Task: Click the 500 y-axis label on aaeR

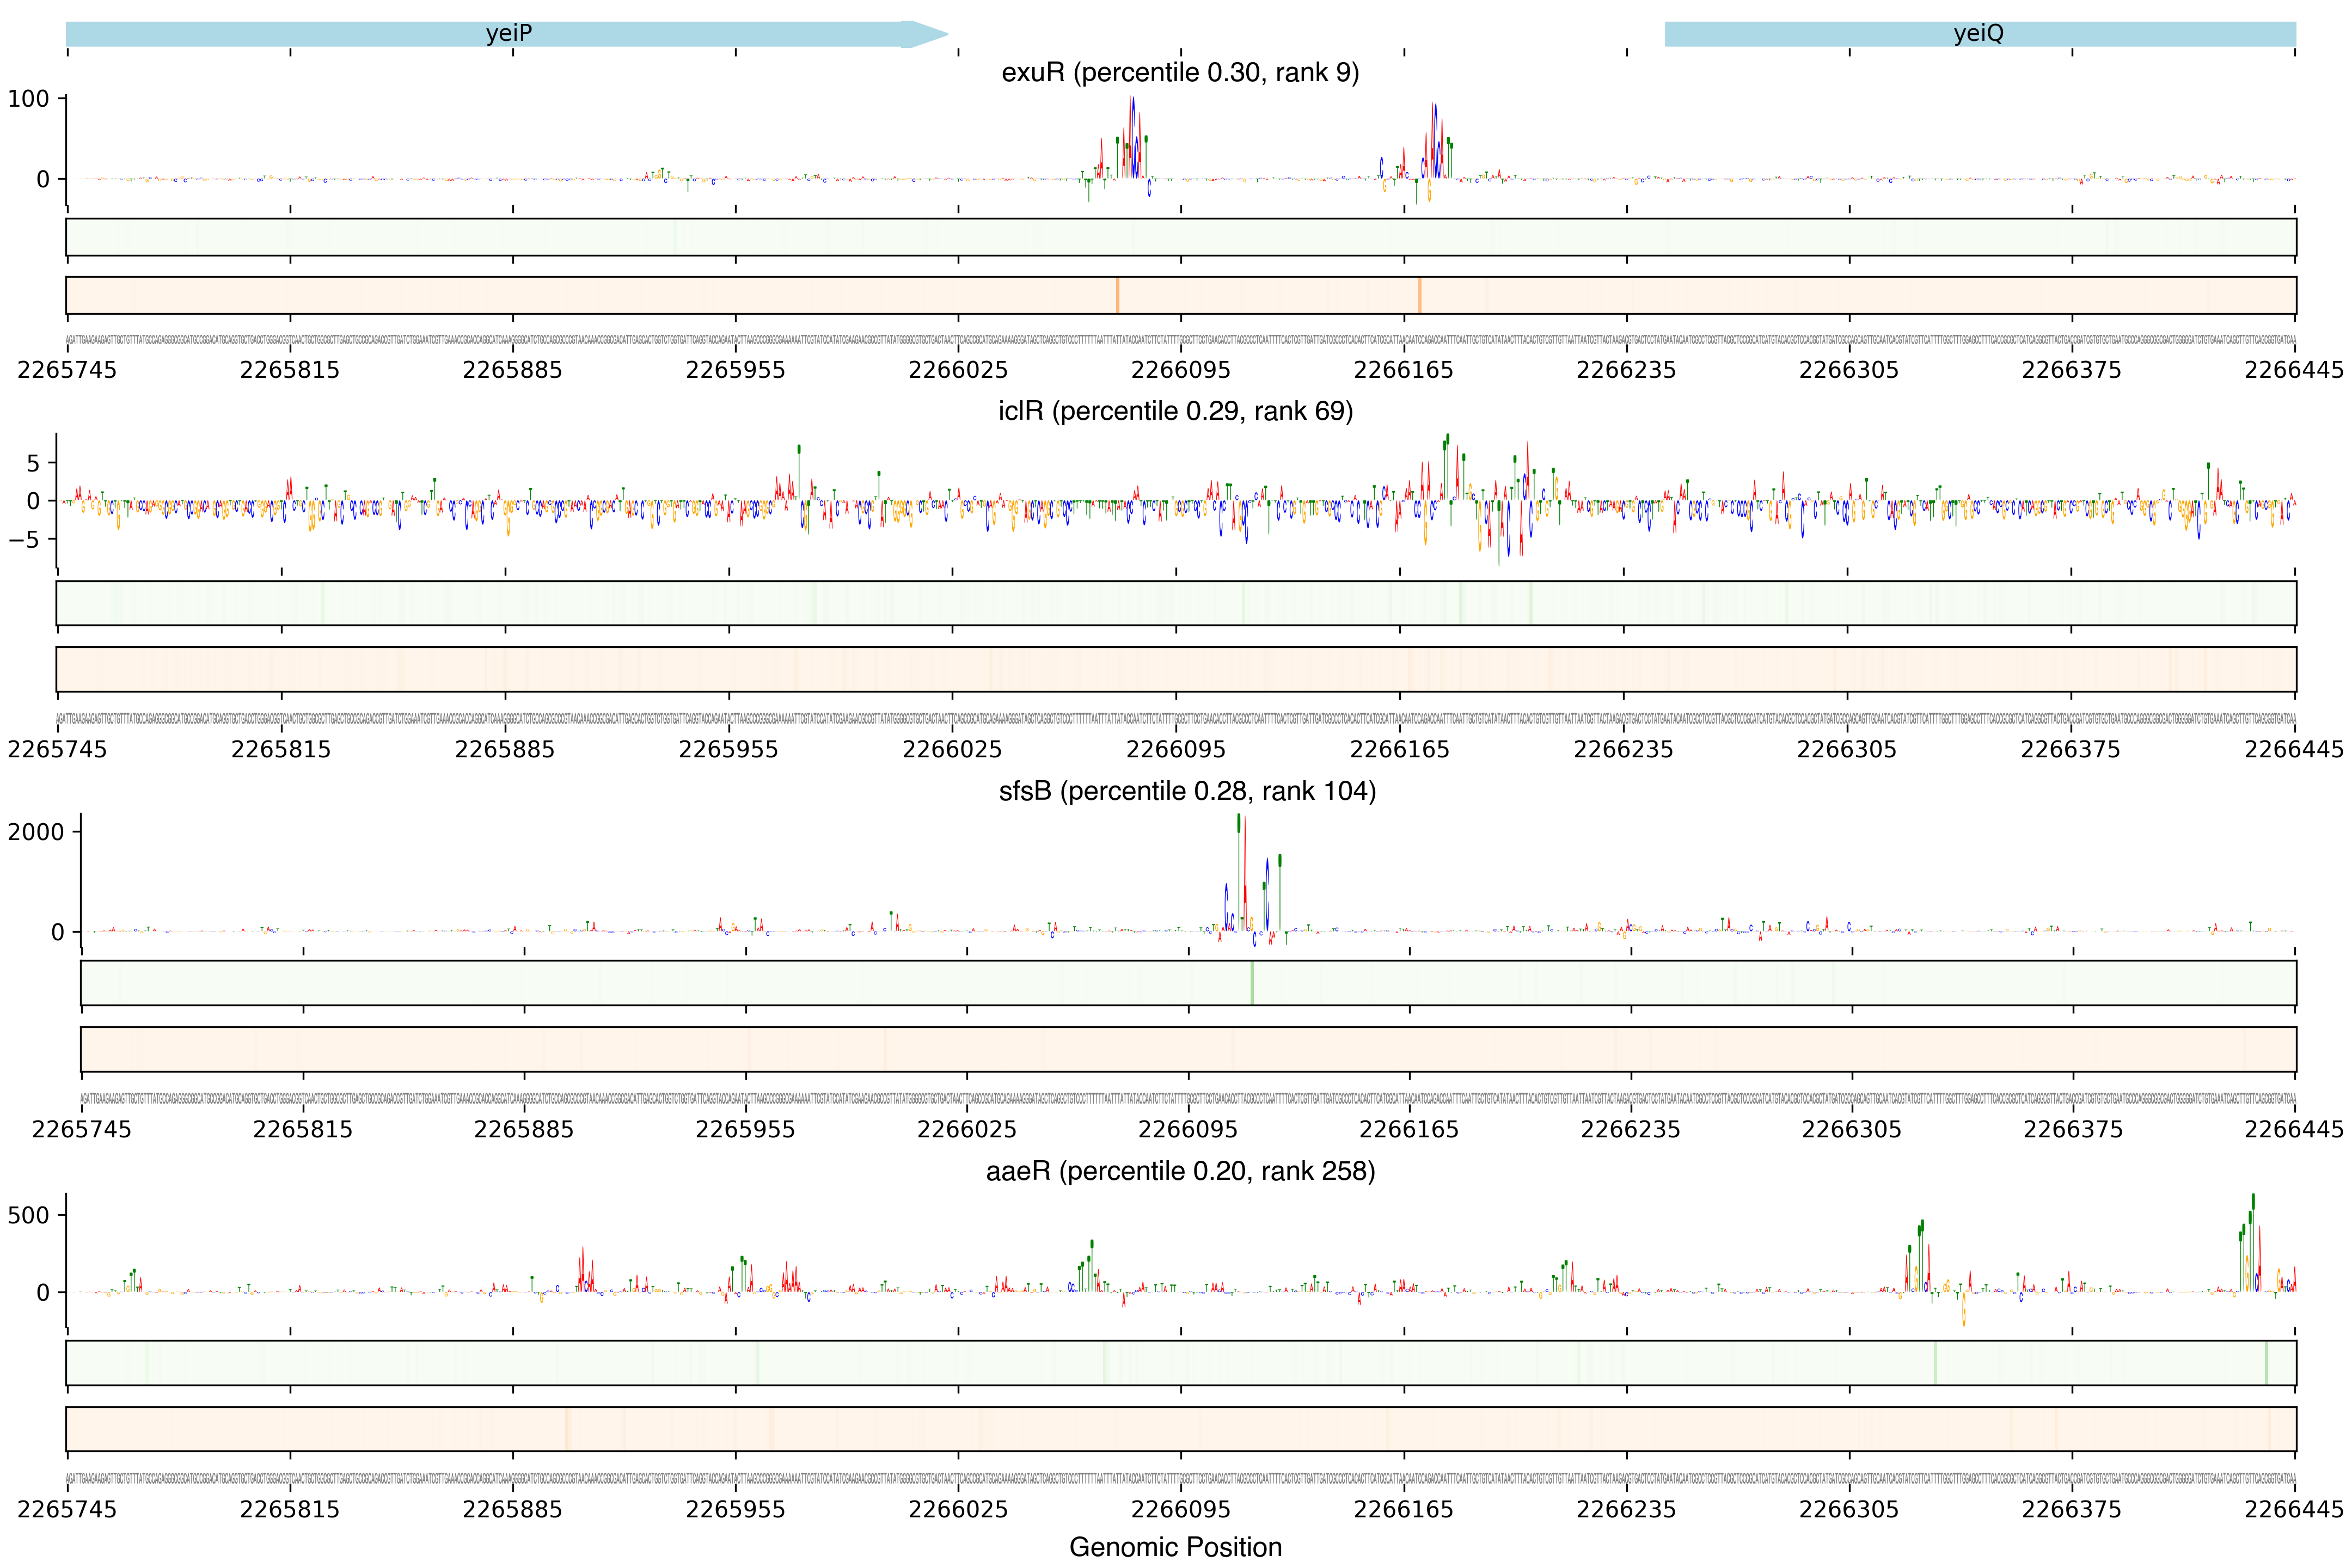Action: (28, 1216)
